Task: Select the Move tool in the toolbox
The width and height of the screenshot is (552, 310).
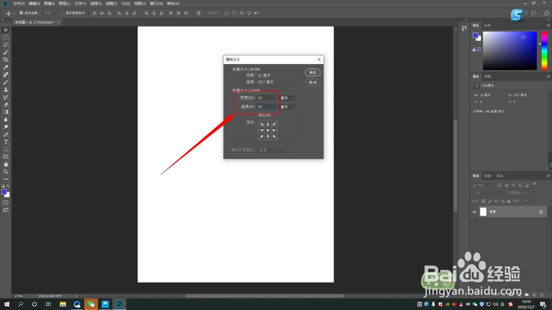Action: [x=6, y=30]
